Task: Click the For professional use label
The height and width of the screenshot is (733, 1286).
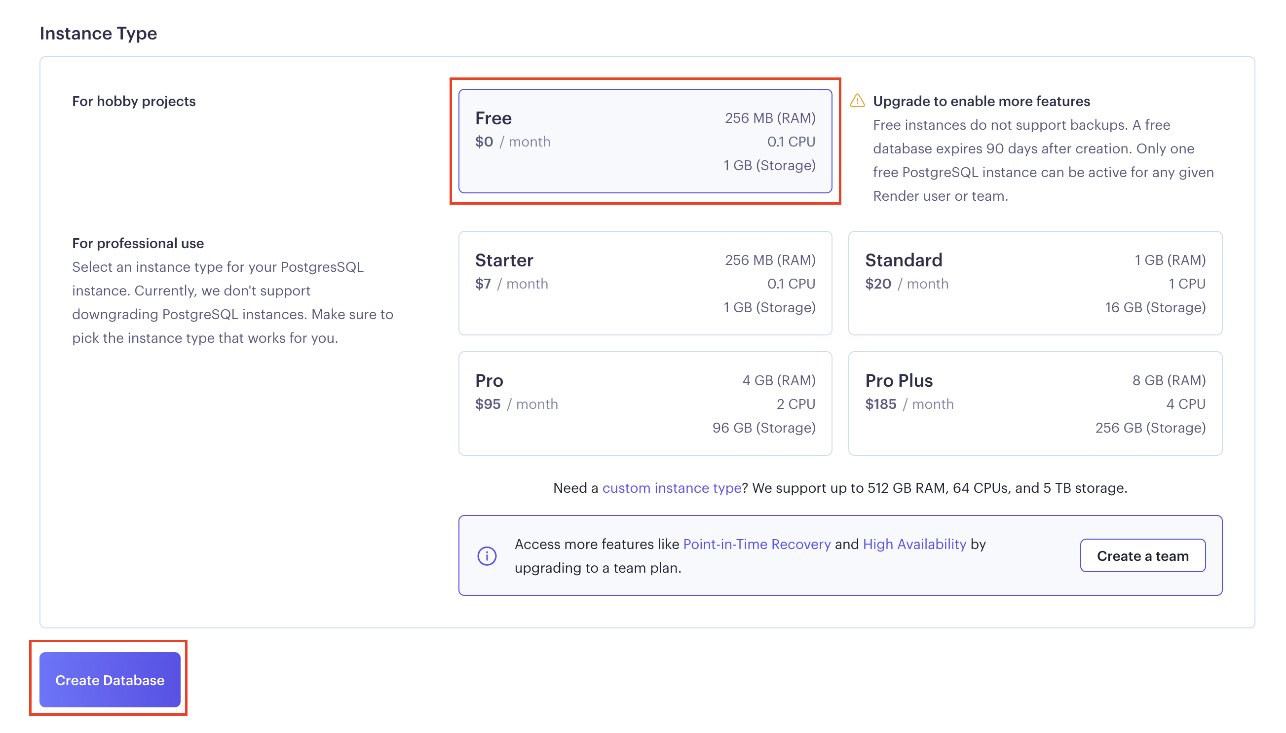Action: pos(138,243)
